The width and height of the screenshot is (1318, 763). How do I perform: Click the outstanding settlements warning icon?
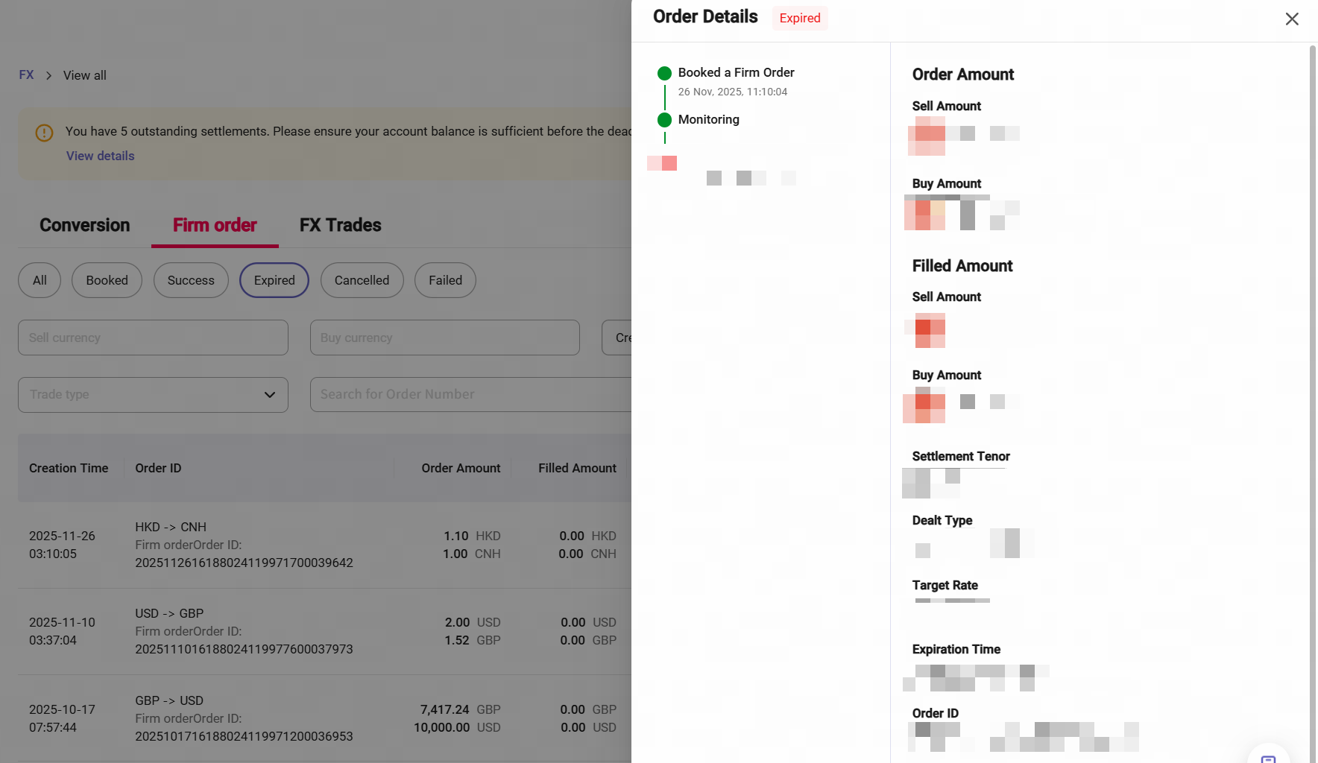click(44, 133)
